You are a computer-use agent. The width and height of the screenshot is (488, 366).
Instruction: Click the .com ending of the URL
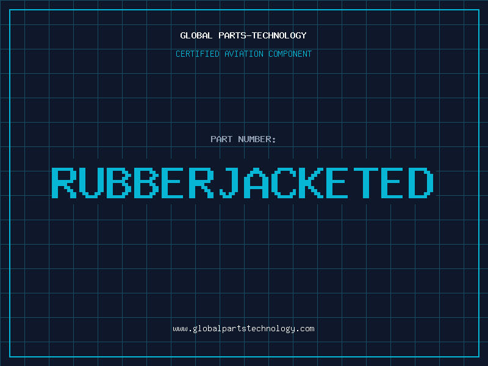pyautogui.click(x=305, y=329)
